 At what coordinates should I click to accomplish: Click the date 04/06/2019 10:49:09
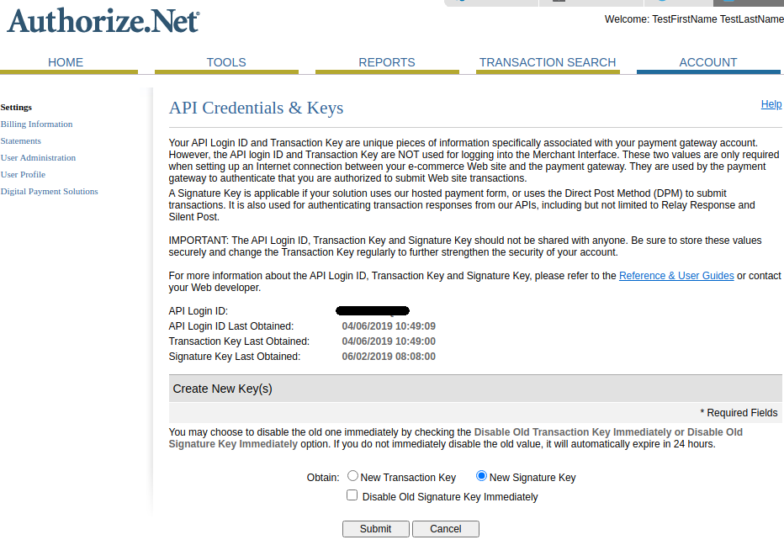point(389,326)
